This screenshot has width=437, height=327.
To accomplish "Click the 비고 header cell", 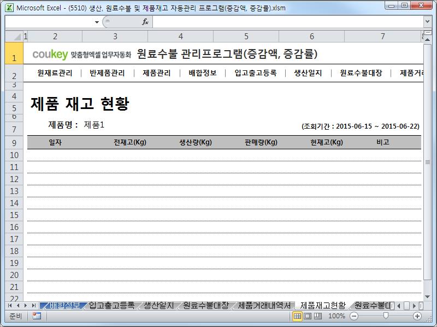I will tap(383, 142).
